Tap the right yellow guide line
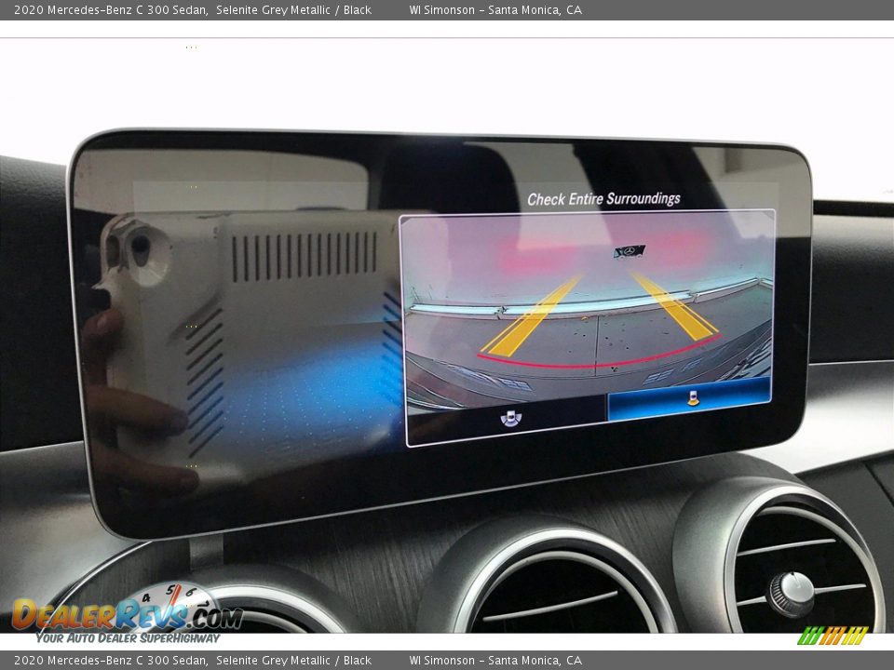Screen dimensions: 894x670 pyautogui.click(x=676, y=309)
